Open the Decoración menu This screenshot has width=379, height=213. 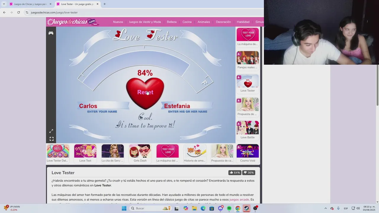(223, 22)
